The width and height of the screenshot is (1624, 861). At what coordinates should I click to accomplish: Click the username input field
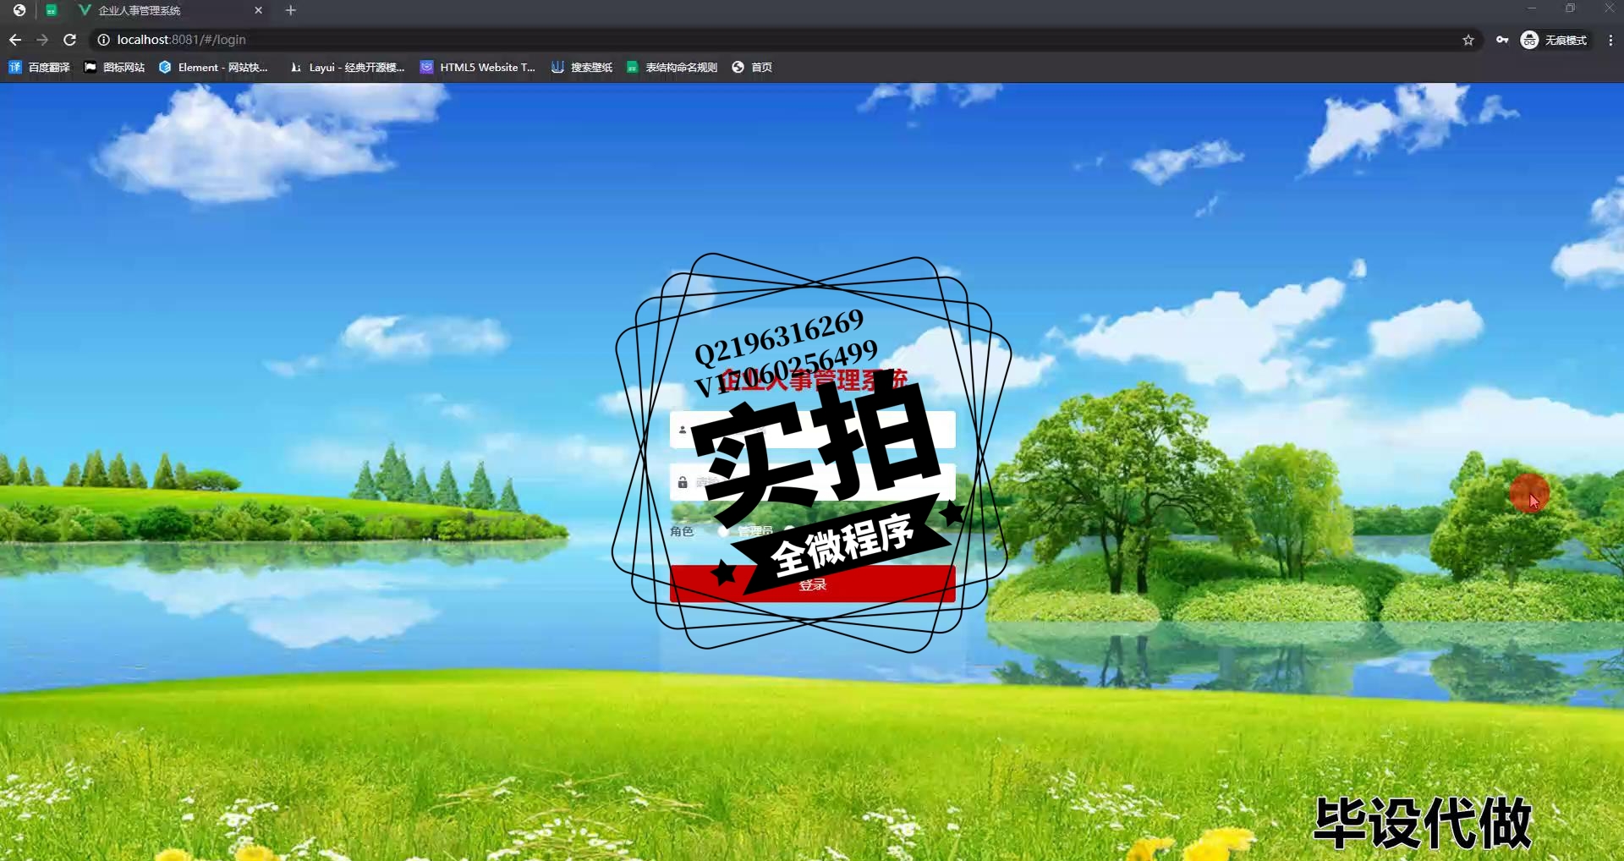coord(812,430)
